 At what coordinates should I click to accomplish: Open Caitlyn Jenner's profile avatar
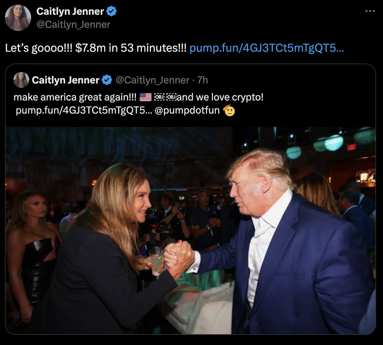[19, 17]
